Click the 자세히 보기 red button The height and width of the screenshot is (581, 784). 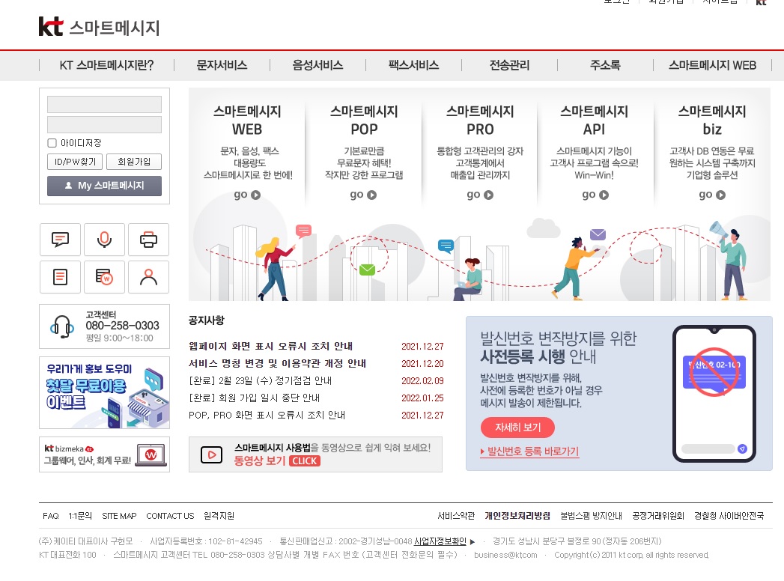pos(517,428)
